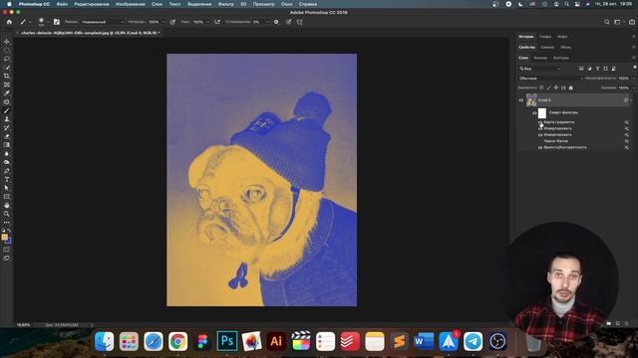Collapse smart filters of Слой 0

coord(631,99)
